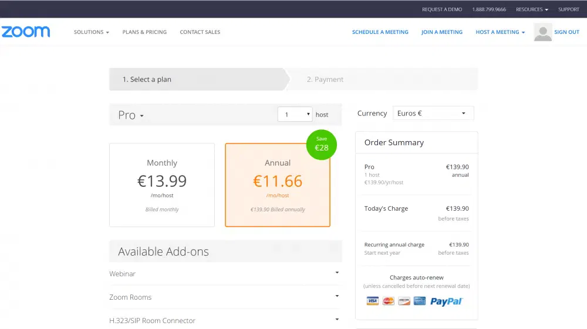Screen dimensions: 587x329
Task: Open the host count dropdown
Action: pos(295,115)
